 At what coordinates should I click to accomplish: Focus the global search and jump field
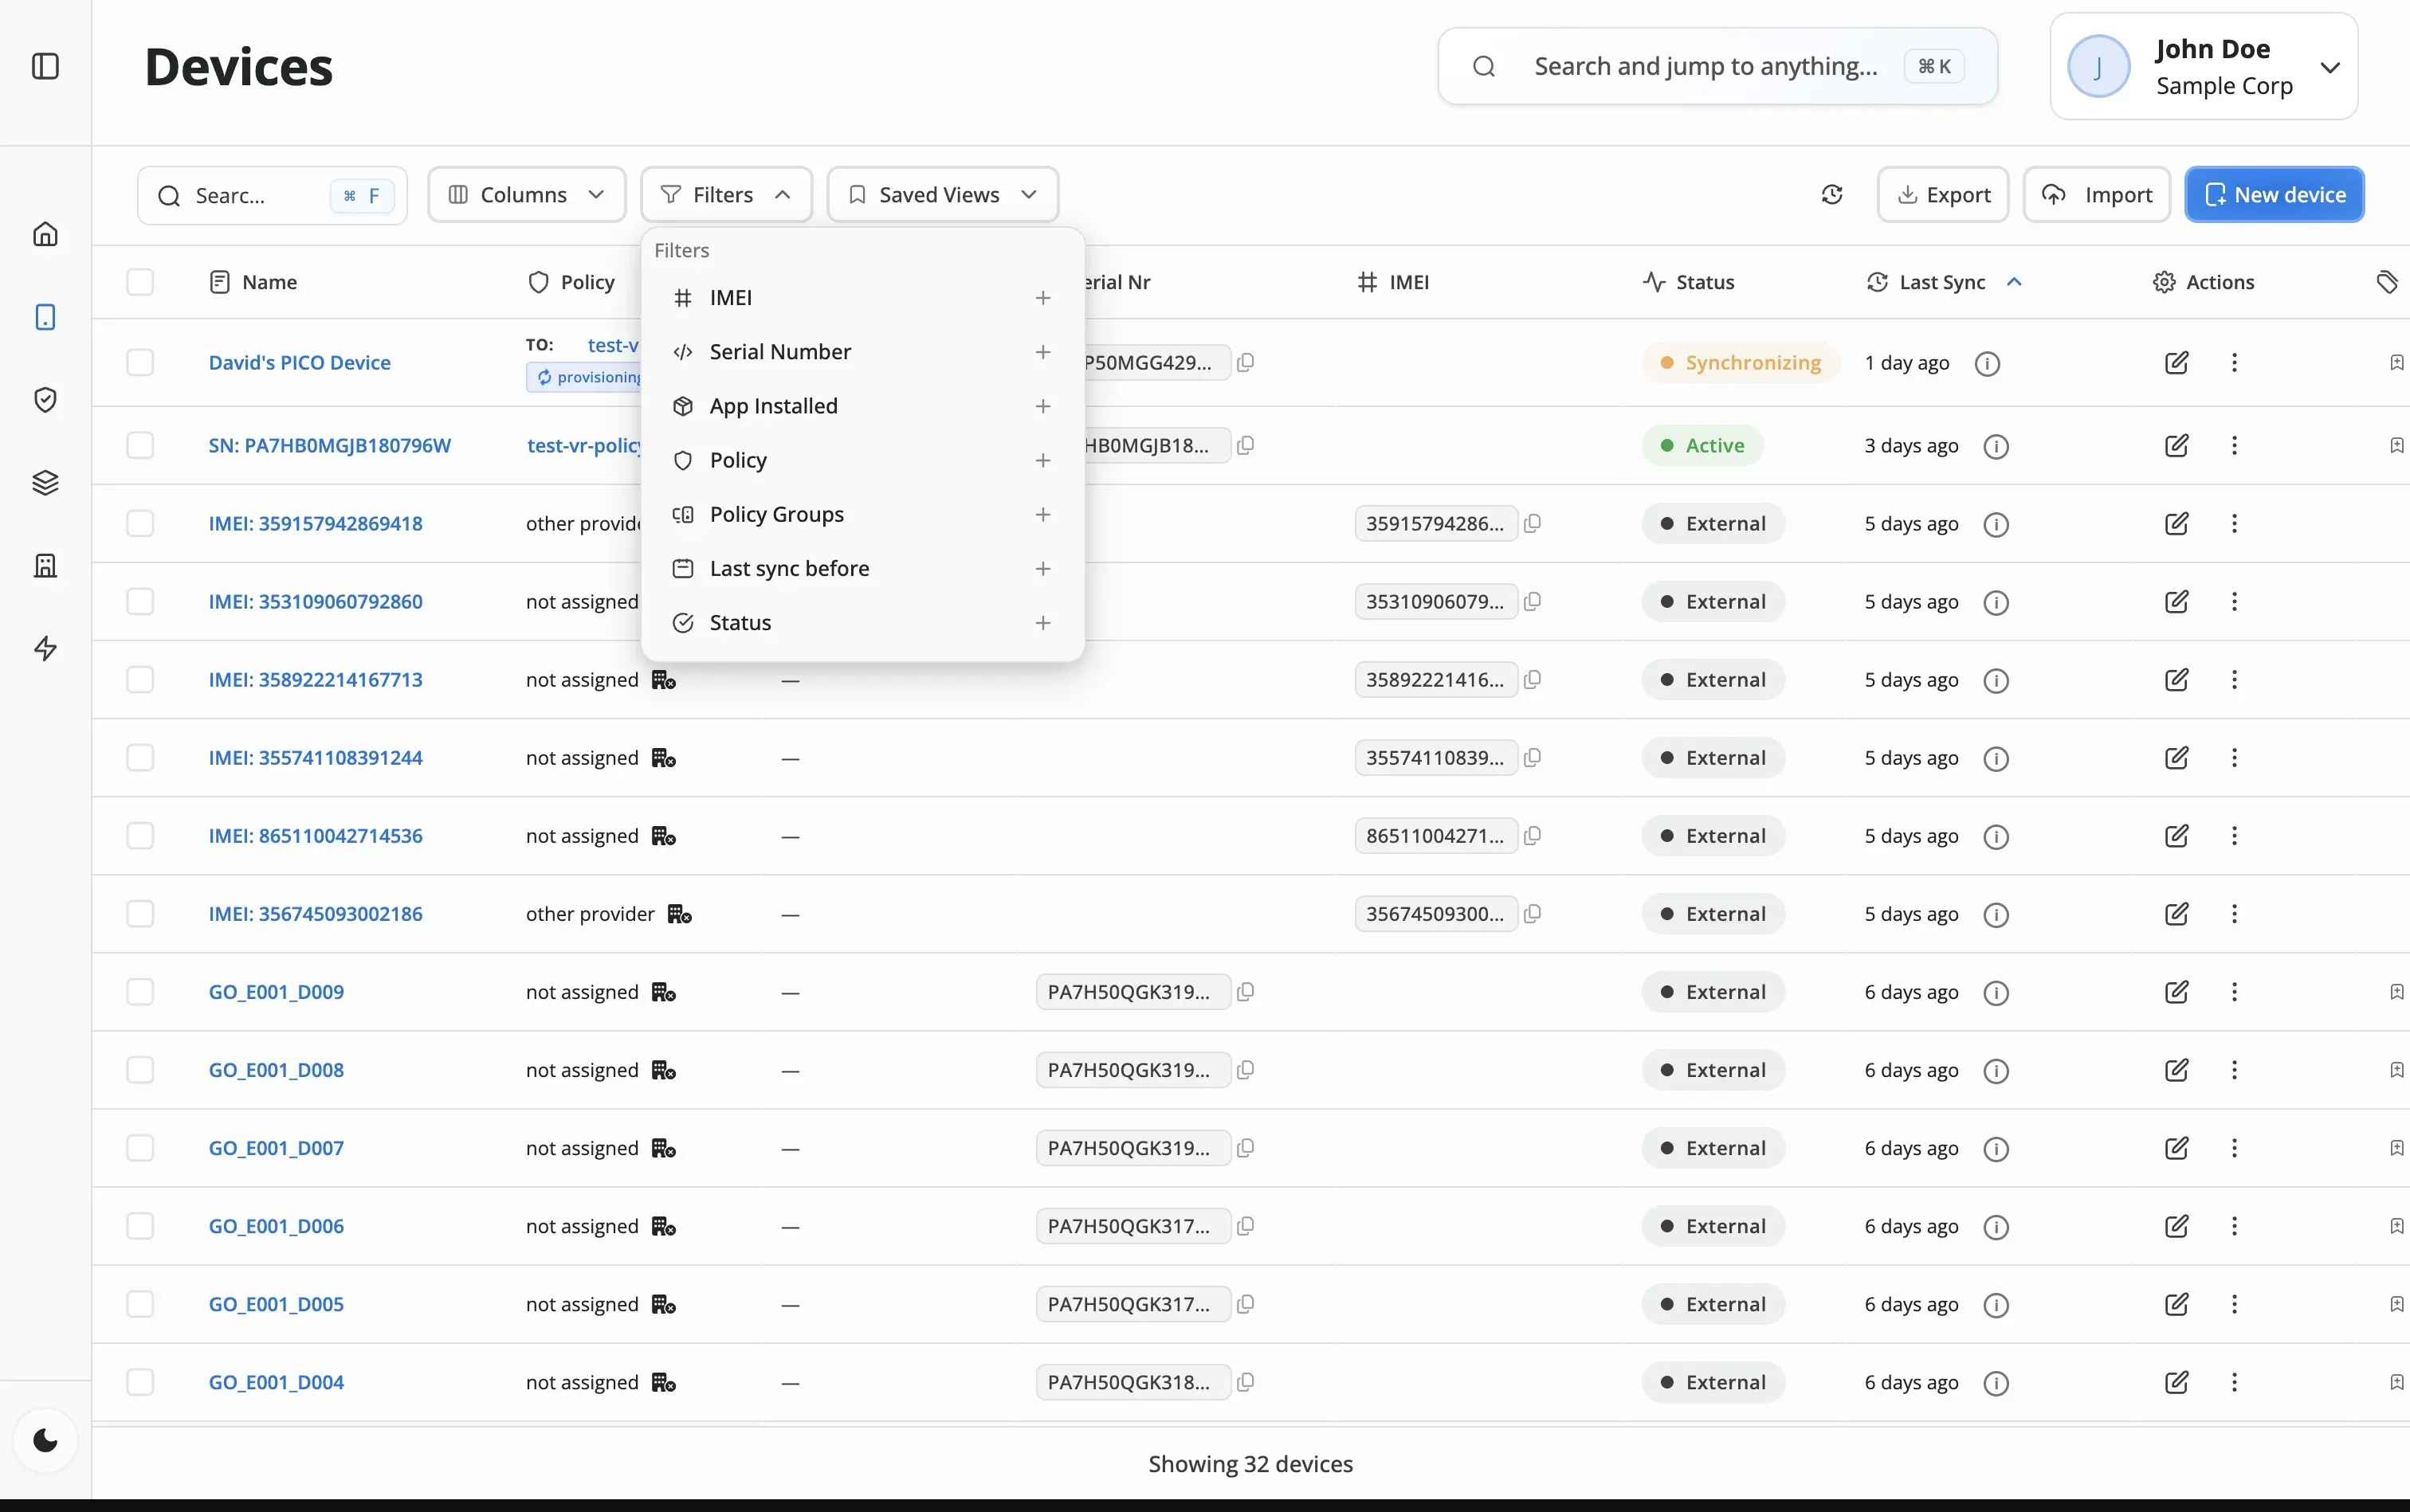[1705, 66]
